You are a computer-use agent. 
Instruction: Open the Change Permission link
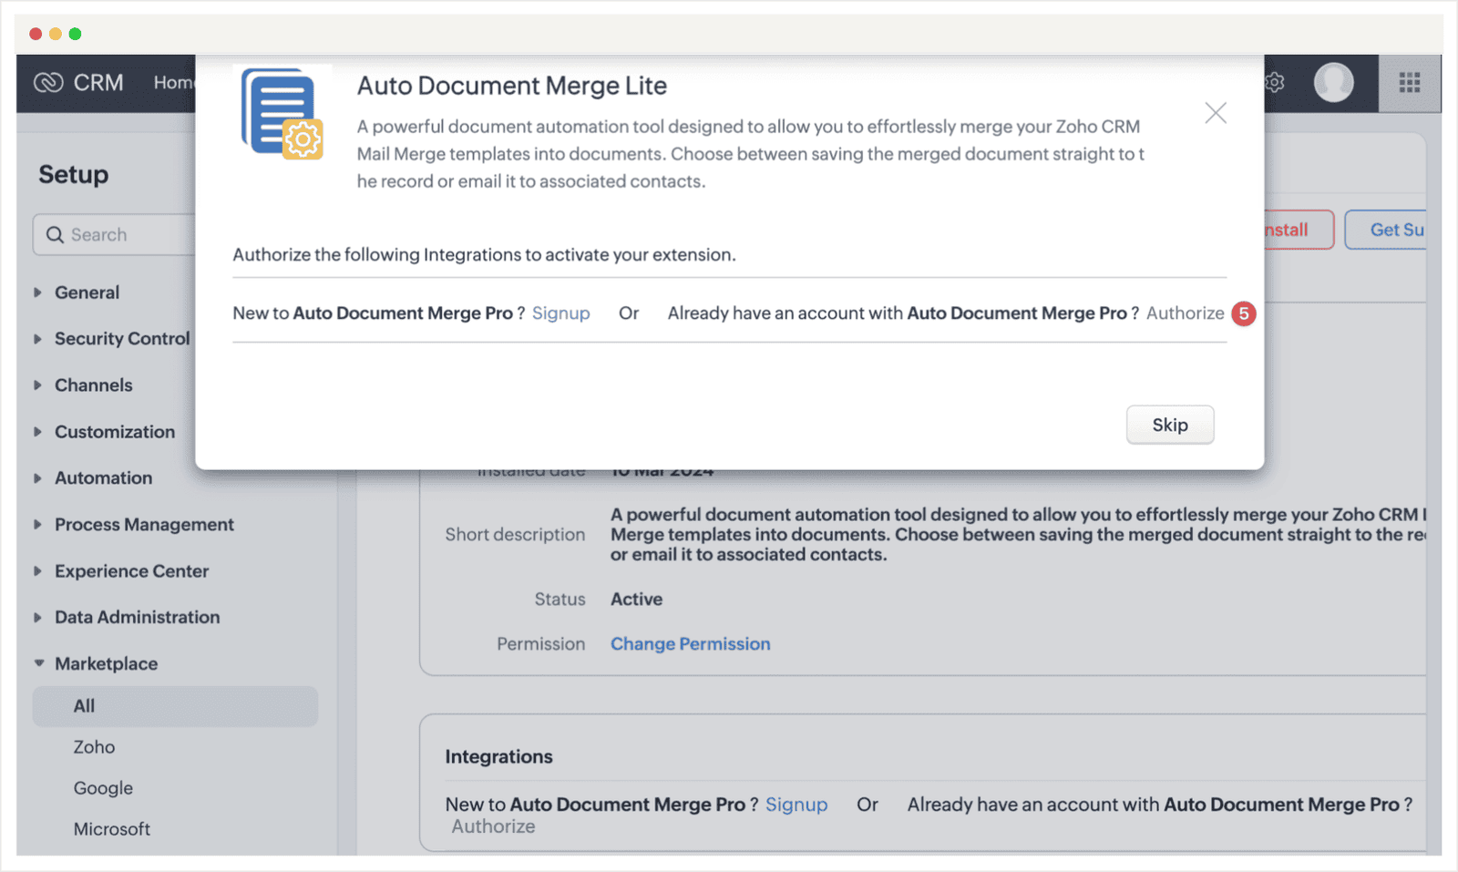[x=691, y=644]
